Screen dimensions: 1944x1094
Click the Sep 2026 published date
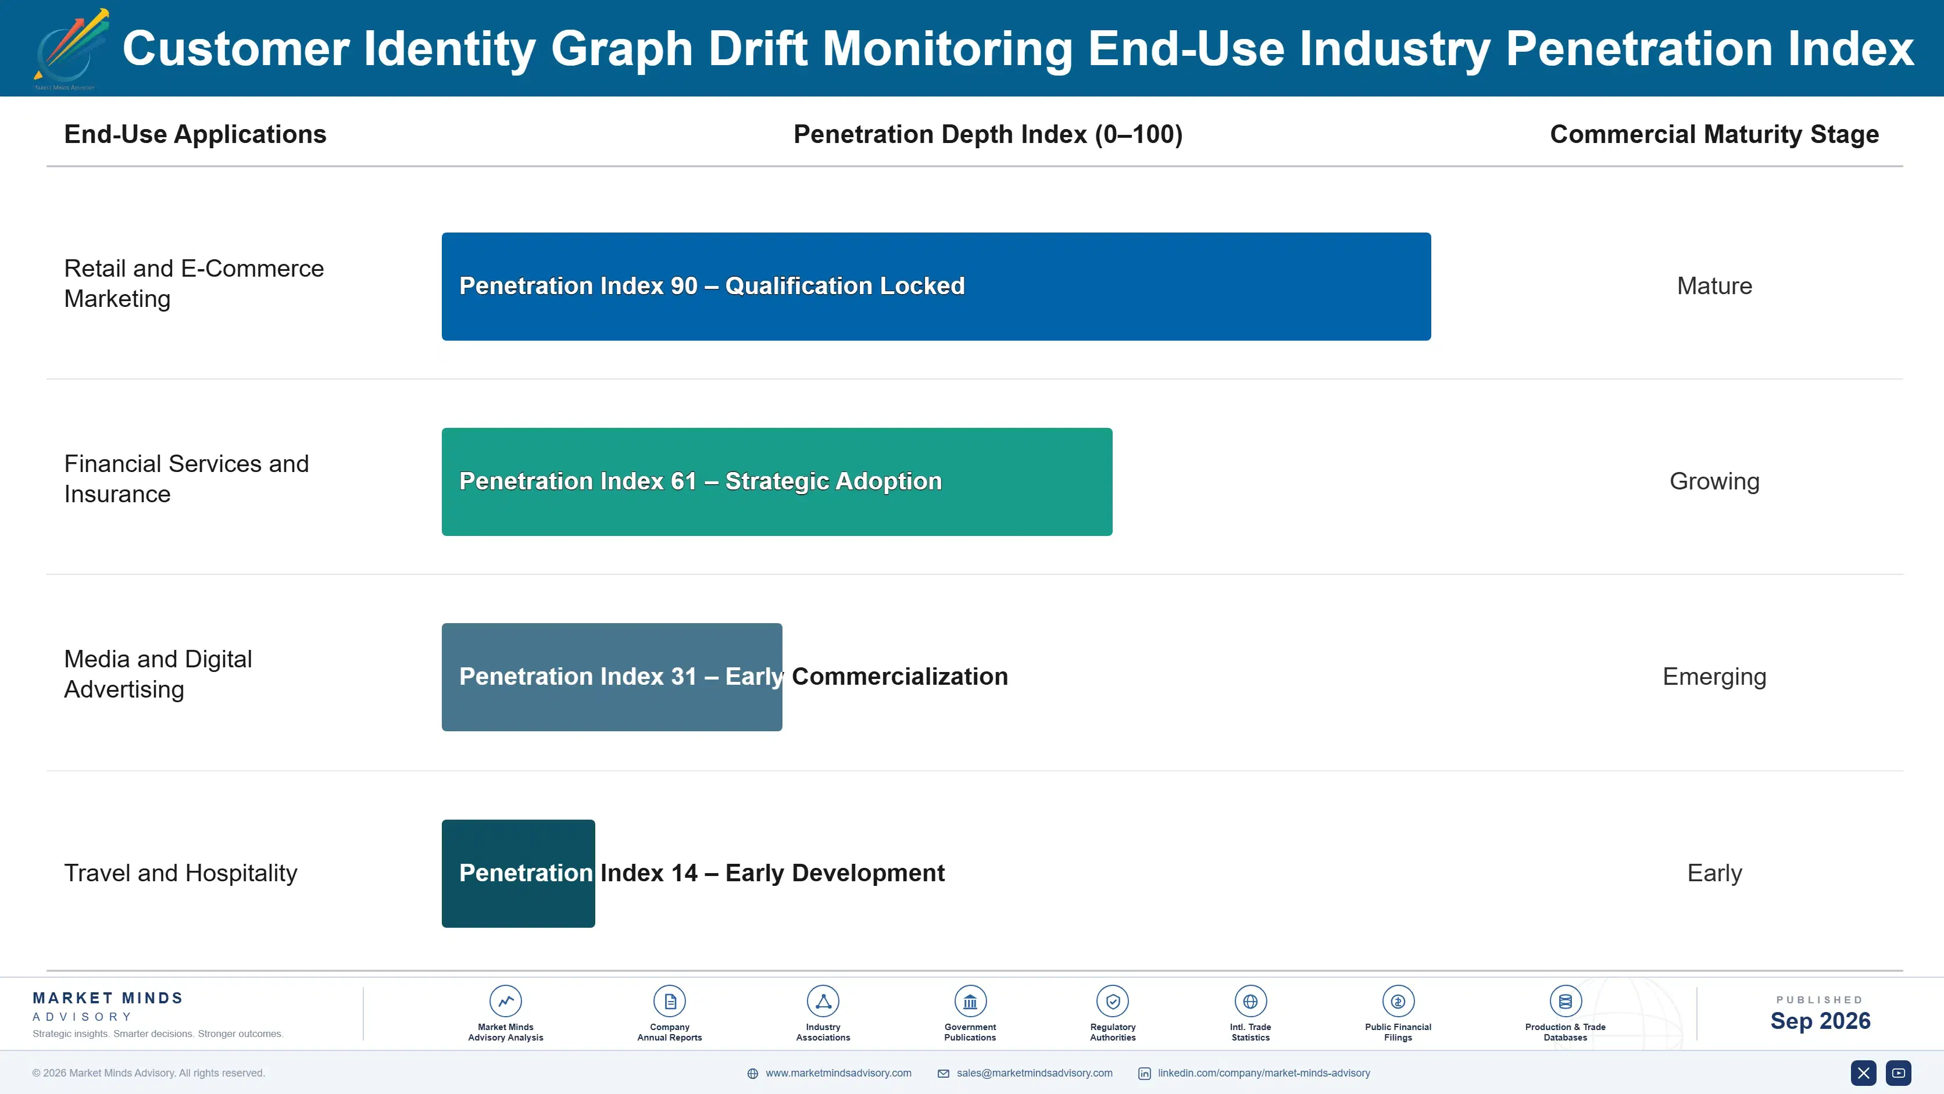pyautogui.click(x=1820, y=1021)
